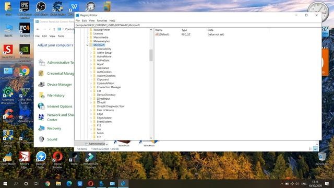
Task: Click the Cortana circle on taskbar
Action: pos(26,183)
